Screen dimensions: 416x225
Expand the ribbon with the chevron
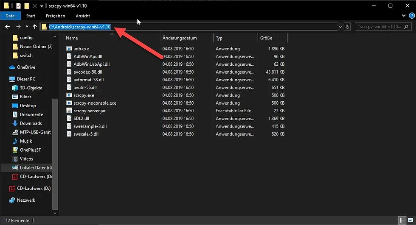[x=404, y=16]
